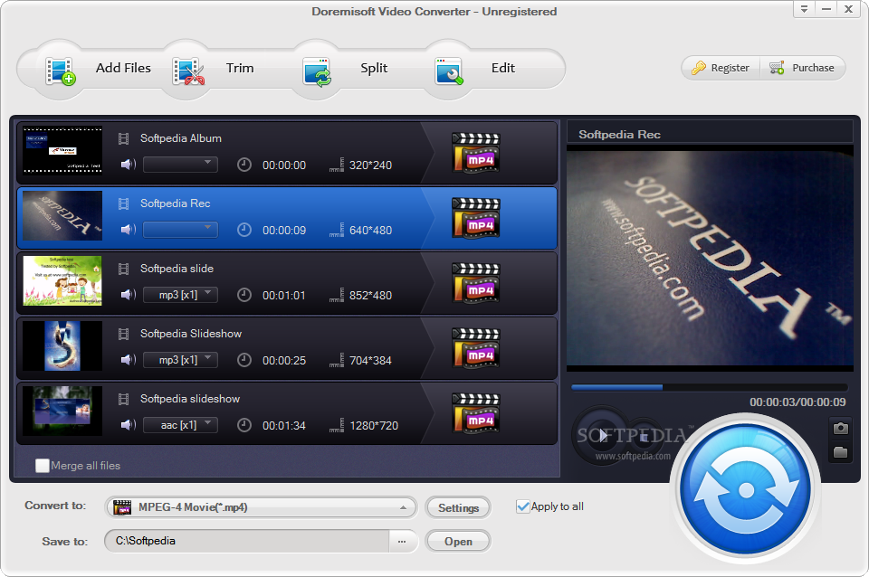Click the preview video frame

tap(710, 258)
